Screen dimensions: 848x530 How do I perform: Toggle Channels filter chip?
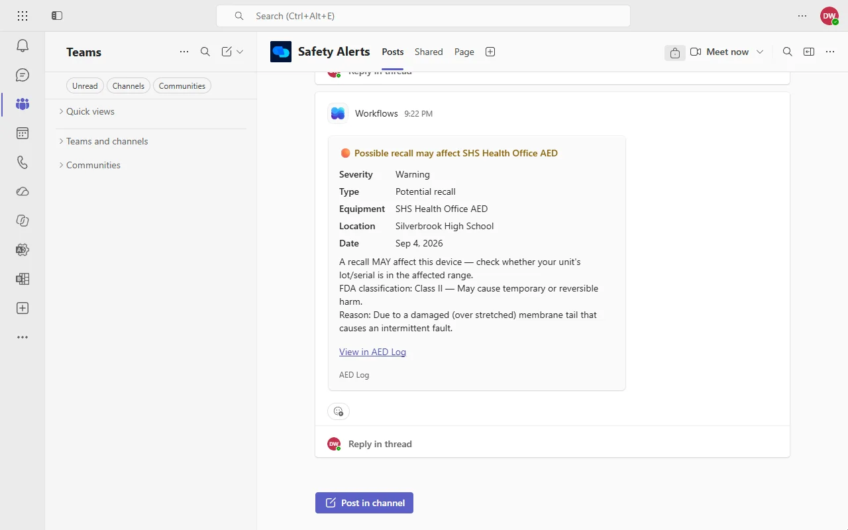pos(129,85)
